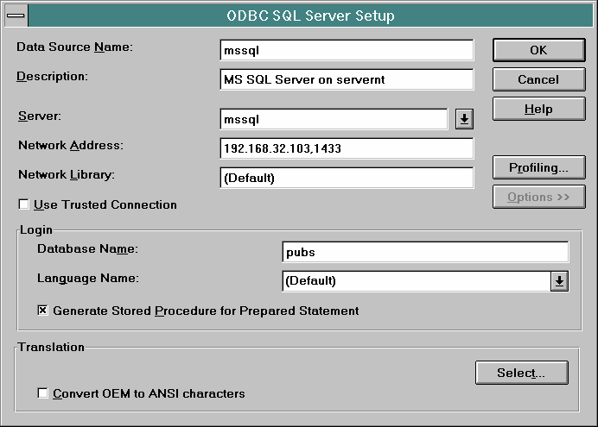Click the OK button
Image resolution: width=598 pixels, height=427 pixels.
(538, 50)
